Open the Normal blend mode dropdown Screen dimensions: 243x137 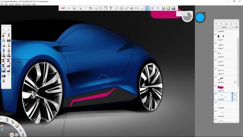(224, 27)
